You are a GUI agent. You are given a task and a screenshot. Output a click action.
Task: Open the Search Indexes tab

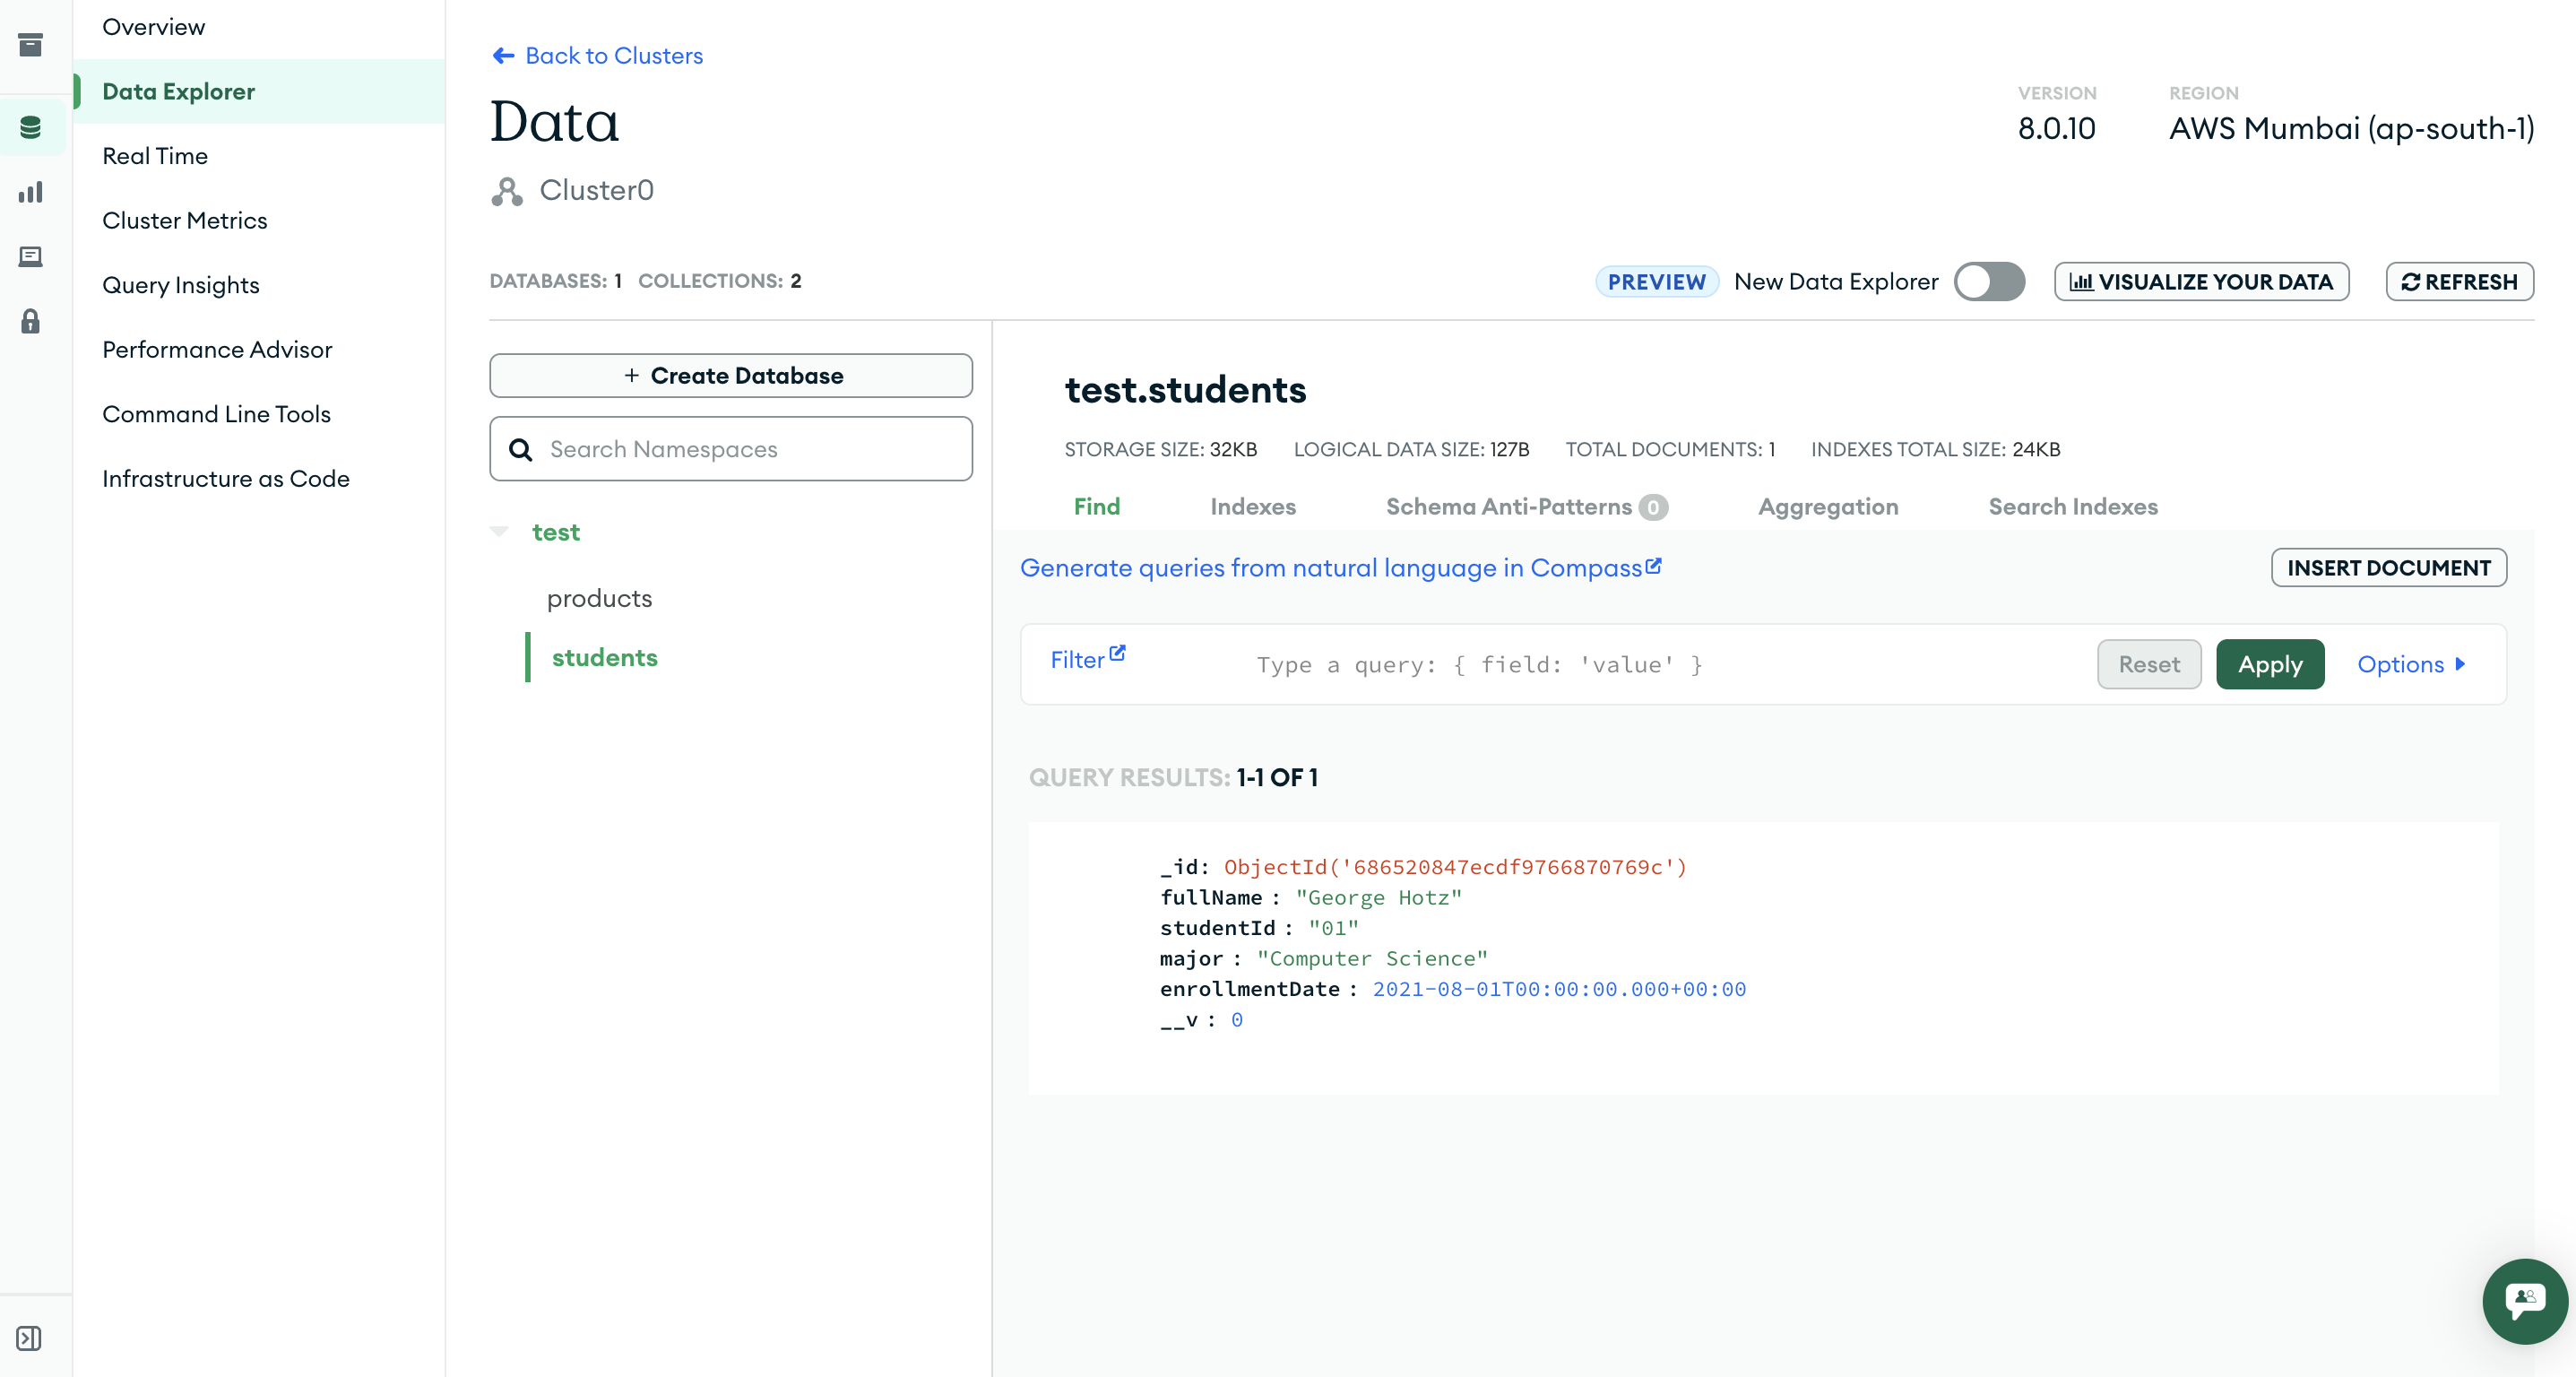2073,507
